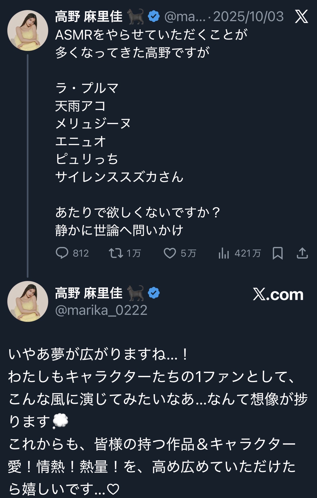Click the thread line connecting both posts
Viewport: 317px width, 498px height.
(28, 165)
